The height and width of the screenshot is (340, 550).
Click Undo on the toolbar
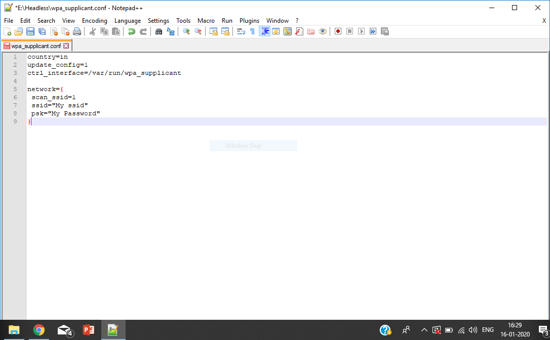point(131,31)
